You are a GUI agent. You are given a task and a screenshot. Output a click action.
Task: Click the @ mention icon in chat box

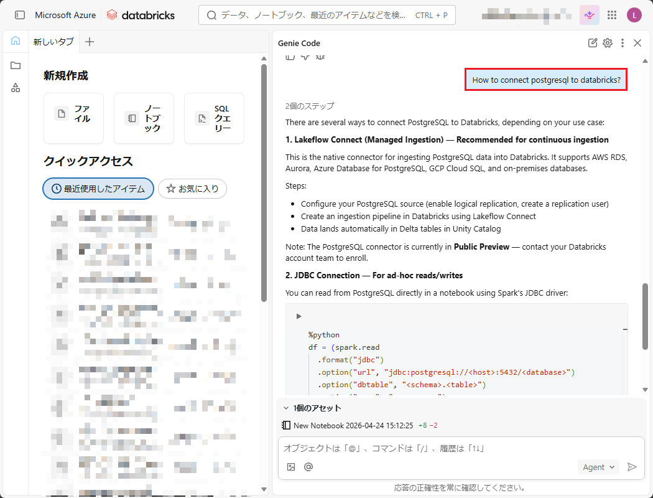tap(308, 467)
